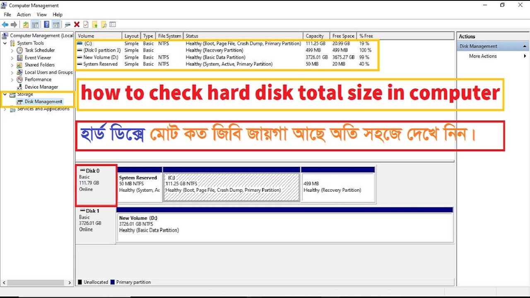Click the (C:) volume drive icon
530x298 pixels.
click(80, 43)
